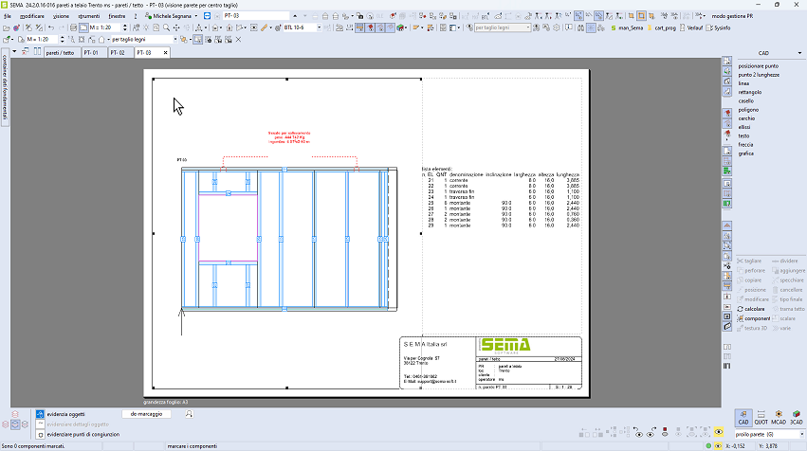The height and width of the screenshot is (451, 807).
Task: Toggle the highlighted yellow eye visibility icon
Action: tap(719, 433)
